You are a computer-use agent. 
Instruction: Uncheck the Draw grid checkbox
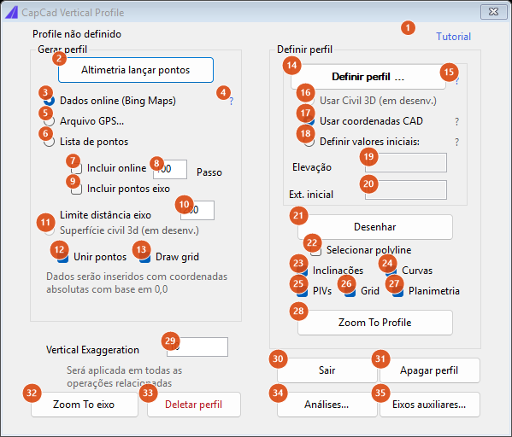point(144,257)
